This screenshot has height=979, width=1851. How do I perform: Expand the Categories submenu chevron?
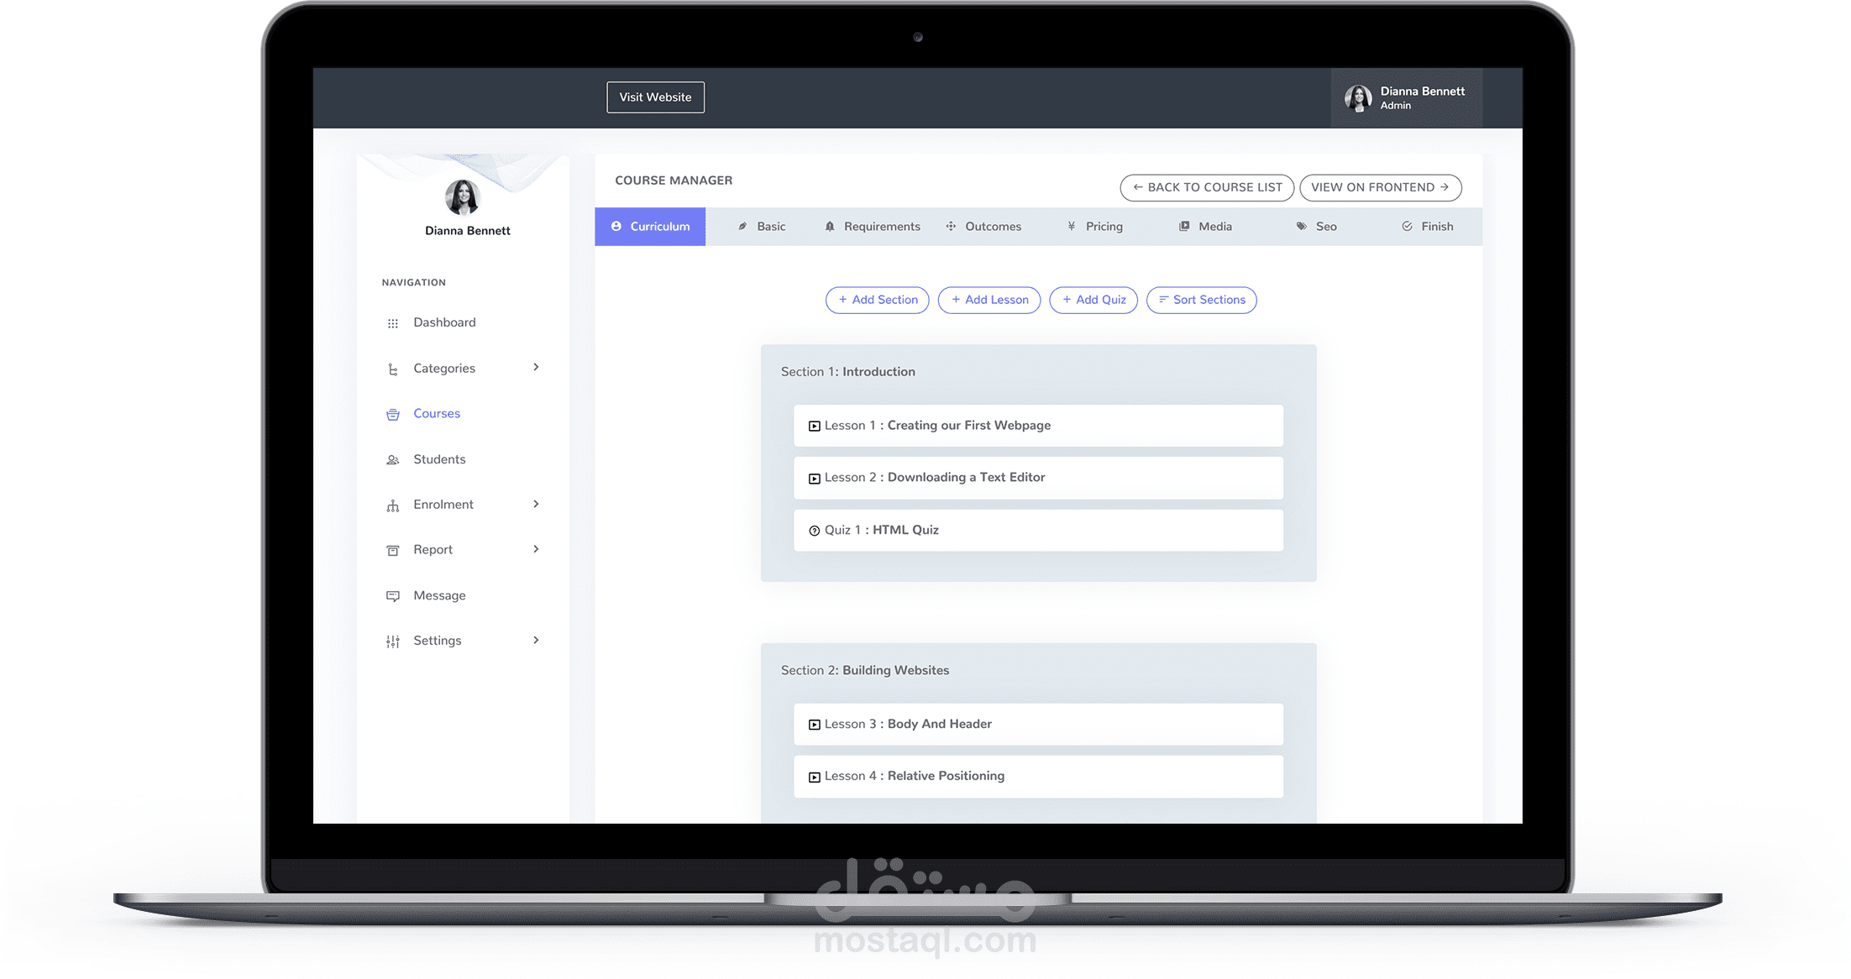536,368
